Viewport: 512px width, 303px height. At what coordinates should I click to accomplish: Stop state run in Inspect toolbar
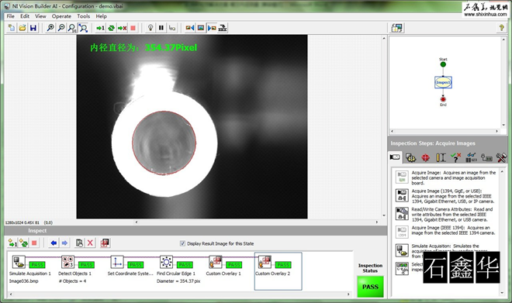[34, 243]
